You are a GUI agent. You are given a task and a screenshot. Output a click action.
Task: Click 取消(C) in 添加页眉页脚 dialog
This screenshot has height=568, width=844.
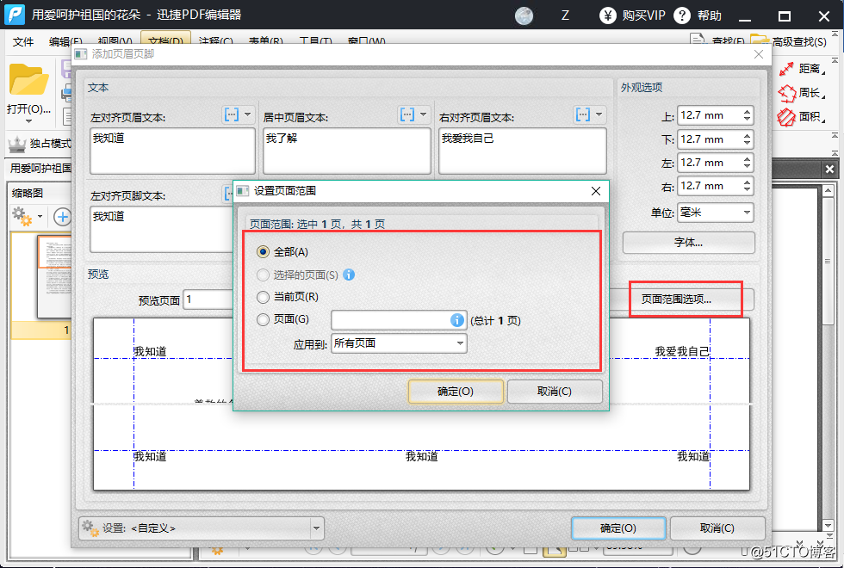[717, 528]
